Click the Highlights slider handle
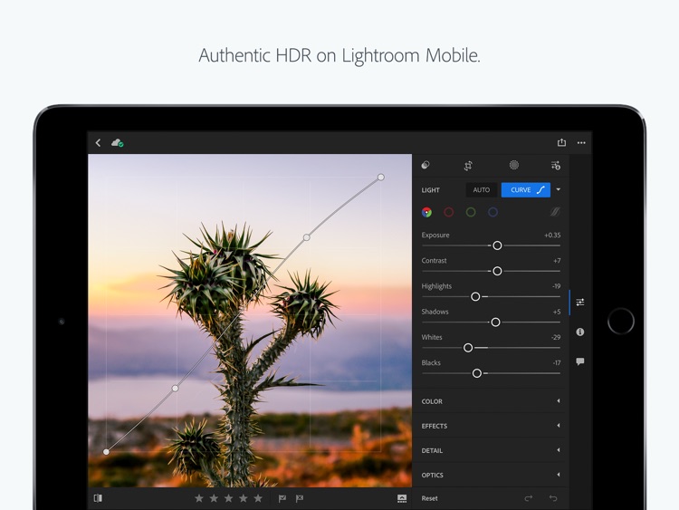Viewport: 679px width, 510px height. pos(475,297)
